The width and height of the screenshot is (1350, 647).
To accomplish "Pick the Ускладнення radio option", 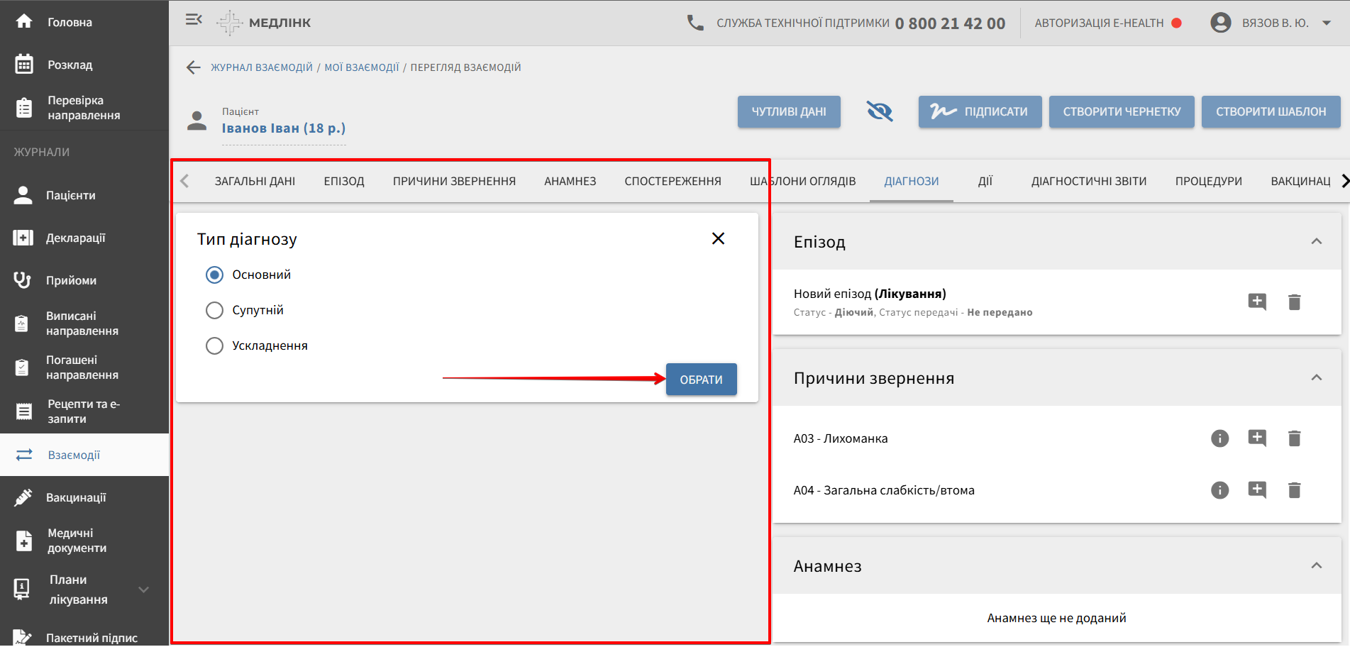I will tap(214, 345).
